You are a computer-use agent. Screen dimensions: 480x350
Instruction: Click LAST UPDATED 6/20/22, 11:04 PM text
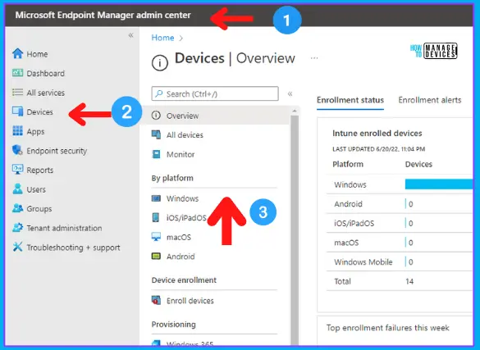pyautogui.click(x=379, y=149)
